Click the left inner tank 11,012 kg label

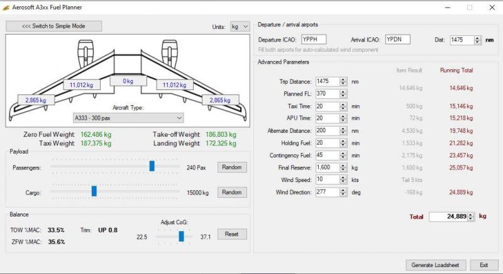coord(82,85)
